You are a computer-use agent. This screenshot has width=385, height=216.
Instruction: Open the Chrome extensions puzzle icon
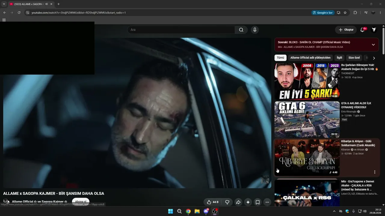click(x=355, y=13)
